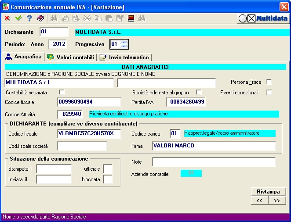The width and height of the screenshot is (291, 222).
Task: Go to next record with >> button
Action: (x=277, y=201)
